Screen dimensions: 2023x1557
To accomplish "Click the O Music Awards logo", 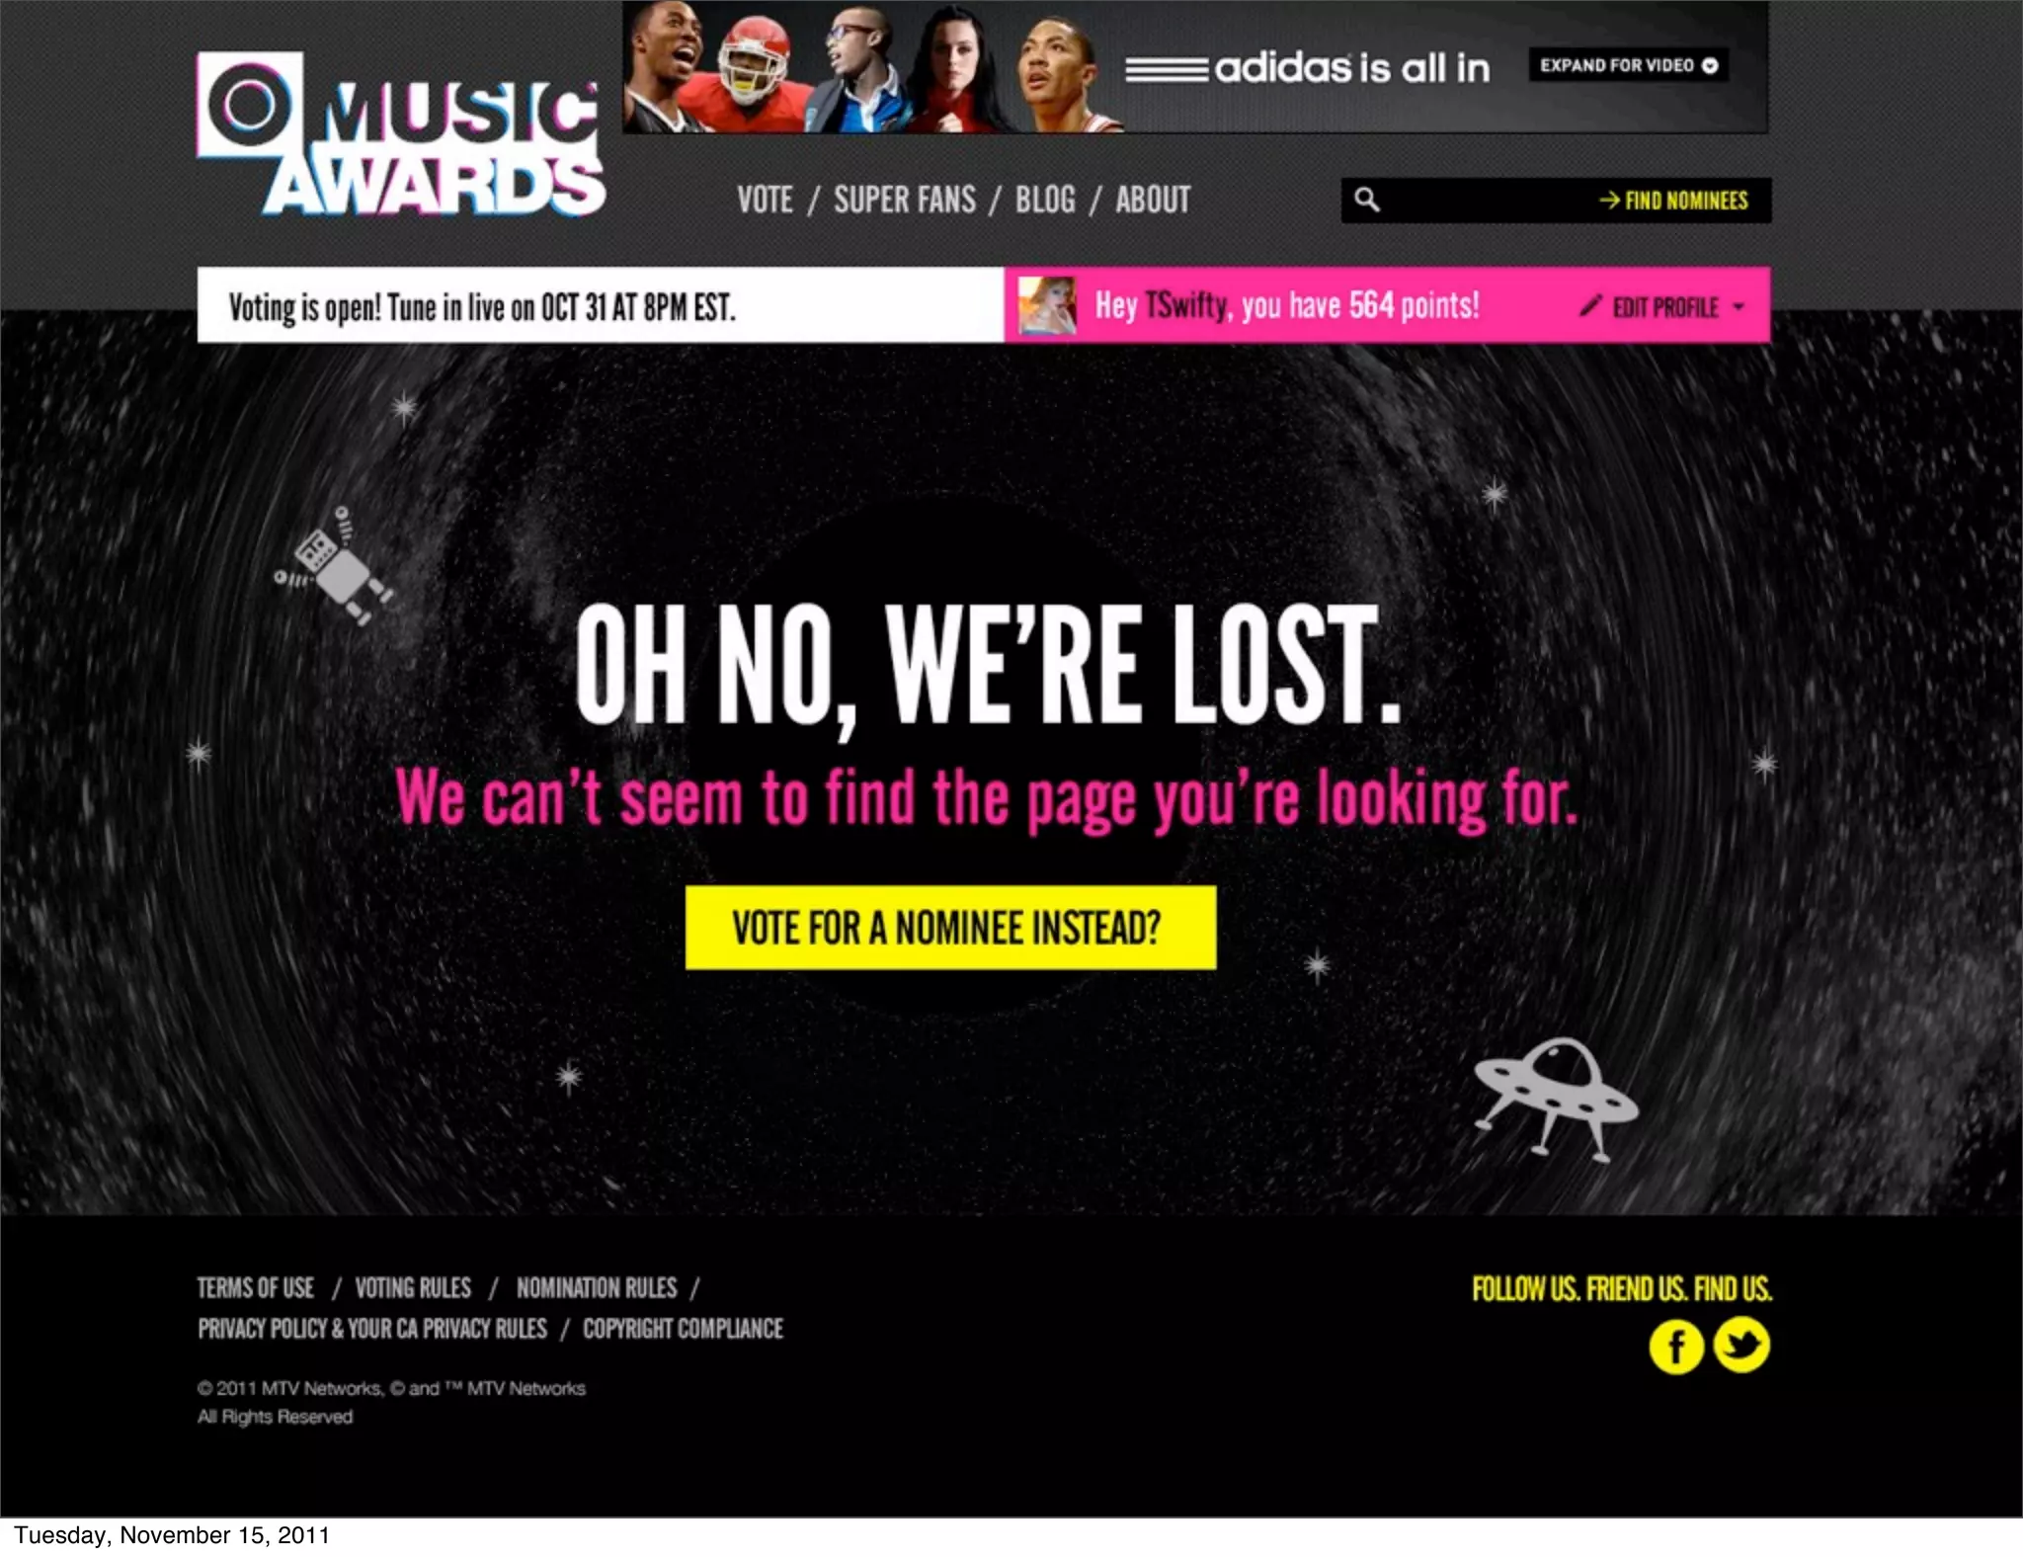I will [x=401, y=133].
